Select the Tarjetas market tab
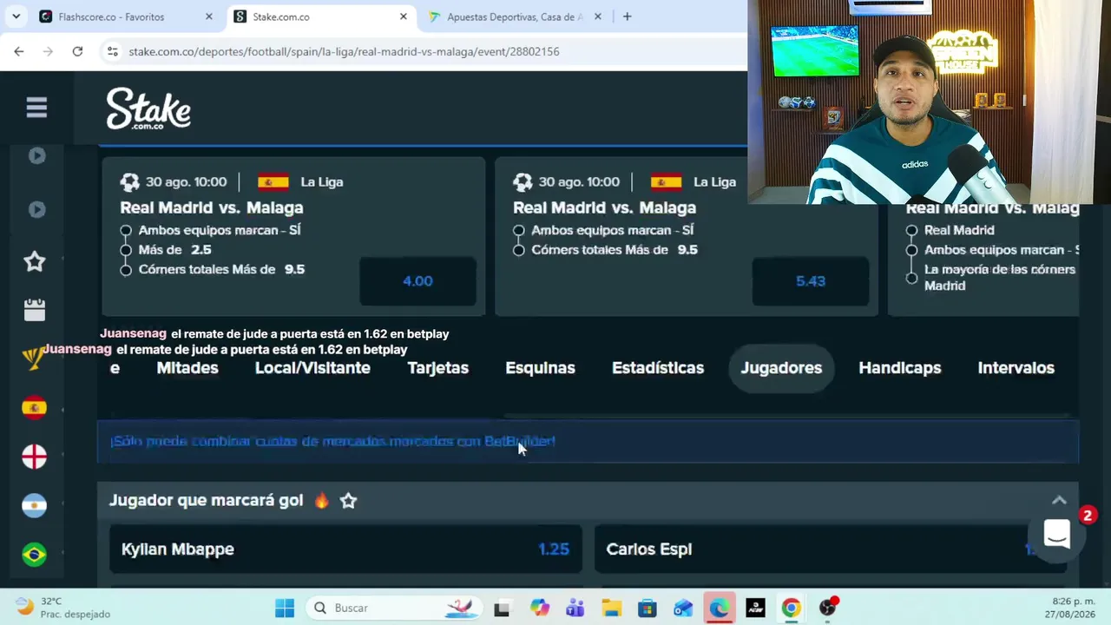The width and height of the screenshot is (1111, 625). tap(438, 368)
